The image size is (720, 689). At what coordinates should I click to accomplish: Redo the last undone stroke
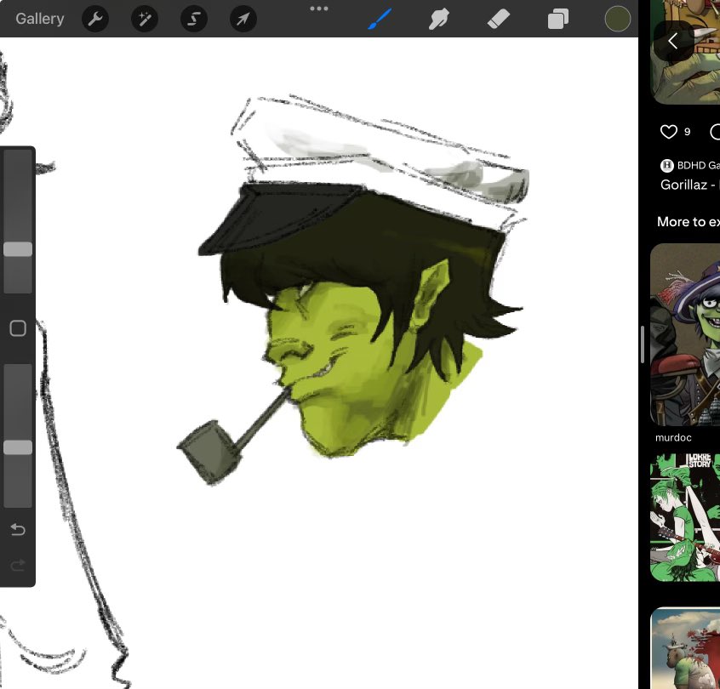tap(18, 566)
